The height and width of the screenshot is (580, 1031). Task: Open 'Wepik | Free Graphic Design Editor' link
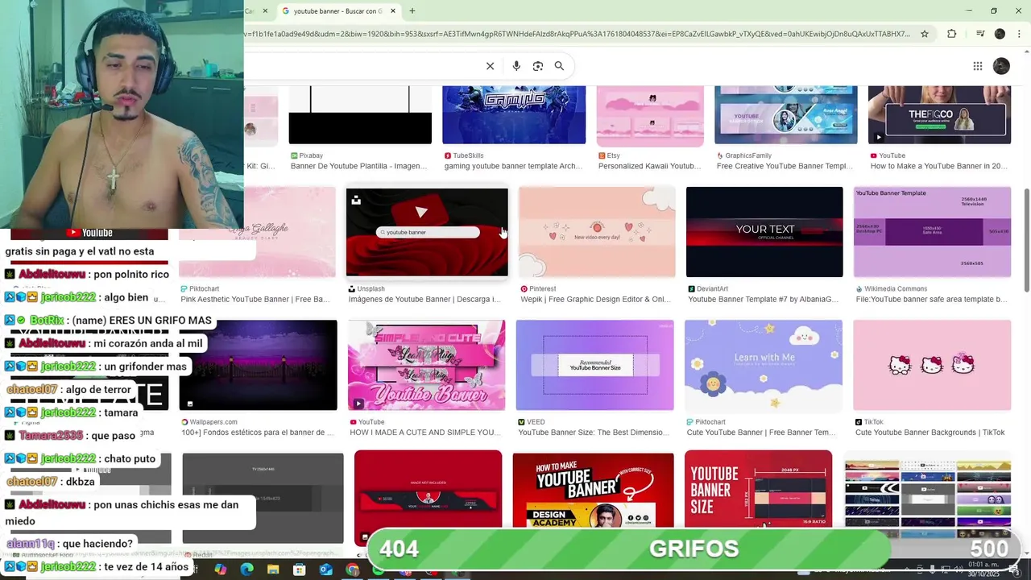pyautogui.click(x=595, y=299)
